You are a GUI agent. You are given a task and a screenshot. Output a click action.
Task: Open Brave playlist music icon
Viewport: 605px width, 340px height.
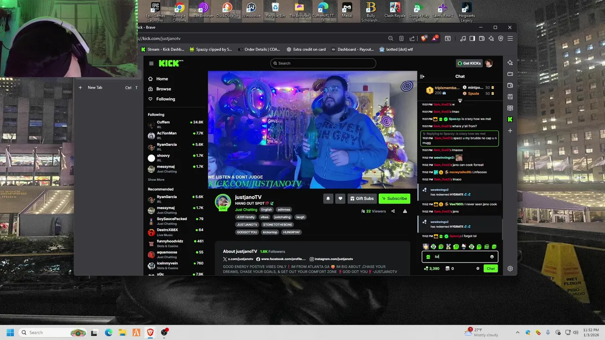tap(463, 39)
